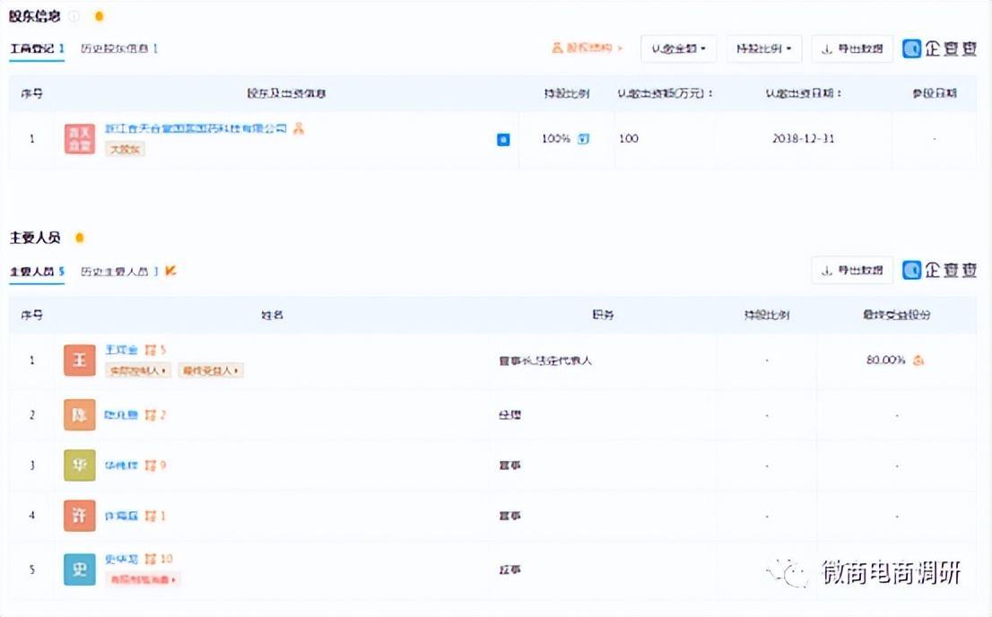
Task: Expand the 实际控制人 tag
Action: 138,370
